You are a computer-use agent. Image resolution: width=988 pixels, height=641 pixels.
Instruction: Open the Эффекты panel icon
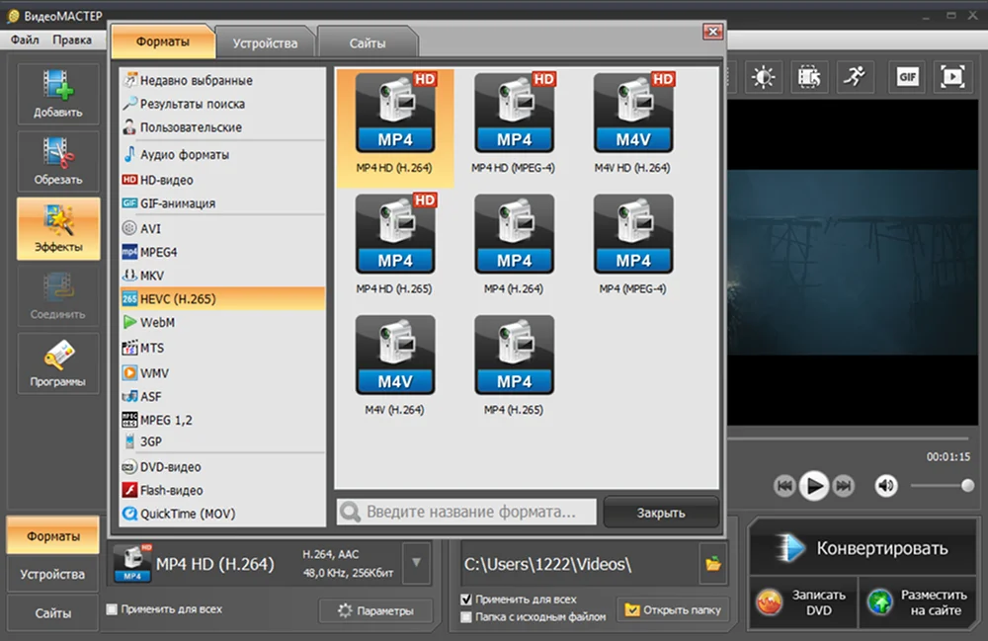point(58,227)
